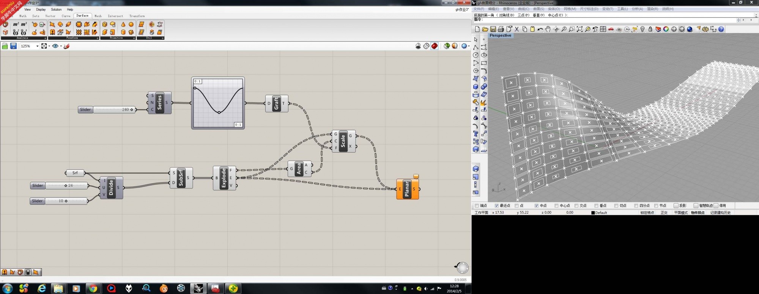Image resolution: width=759 pixels, height=294 pixels.
Task: Toggle 正交 (Ortho) in Rhino status bar
Action: click(x=664, y=213)
